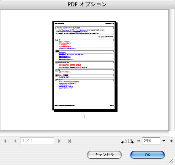The image size is (175, 165).
Task: Open the zoom percentage dropdown arrow
Action: click(x=164, y=141)
